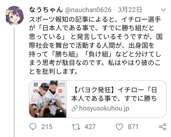Open the baseball players card thumbnail
The height and width of the screenshot is (137, 171).
pos(48,99)
